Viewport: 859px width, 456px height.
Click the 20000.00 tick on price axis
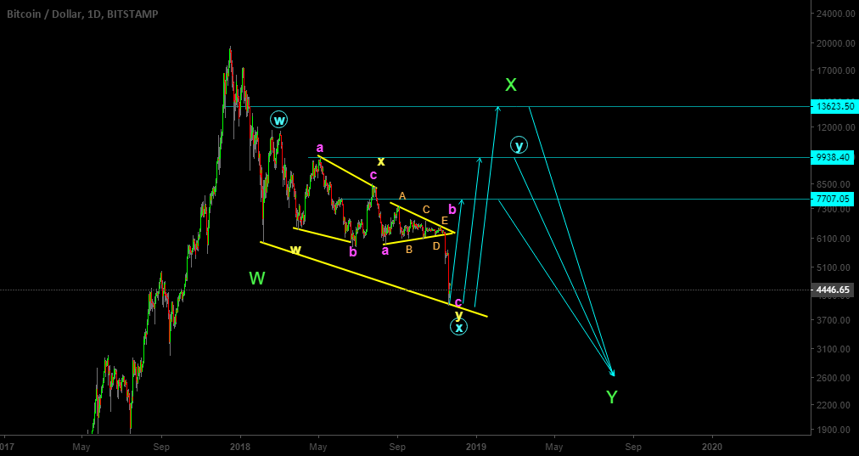point(833,43)
